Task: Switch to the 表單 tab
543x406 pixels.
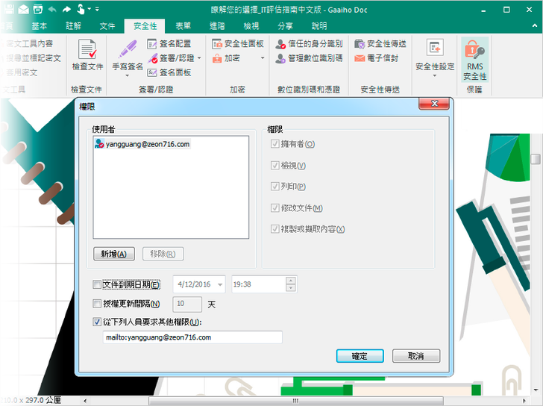Action: (183, 26)
